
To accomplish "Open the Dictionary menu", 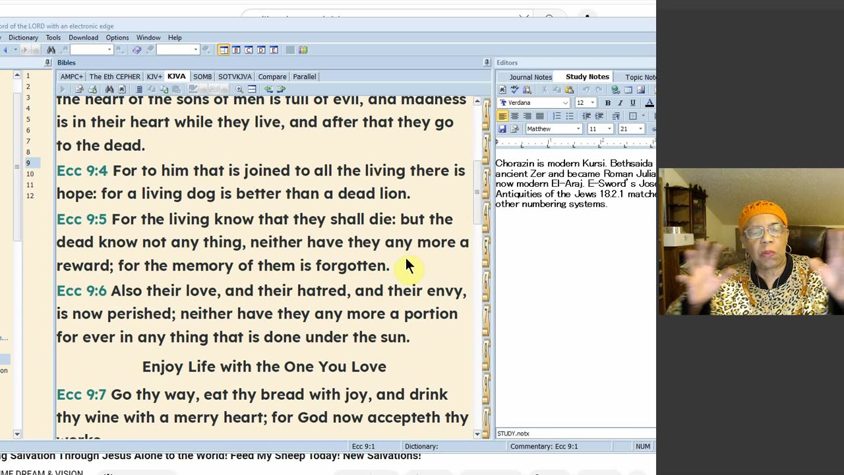I will (x=23, y=38).
